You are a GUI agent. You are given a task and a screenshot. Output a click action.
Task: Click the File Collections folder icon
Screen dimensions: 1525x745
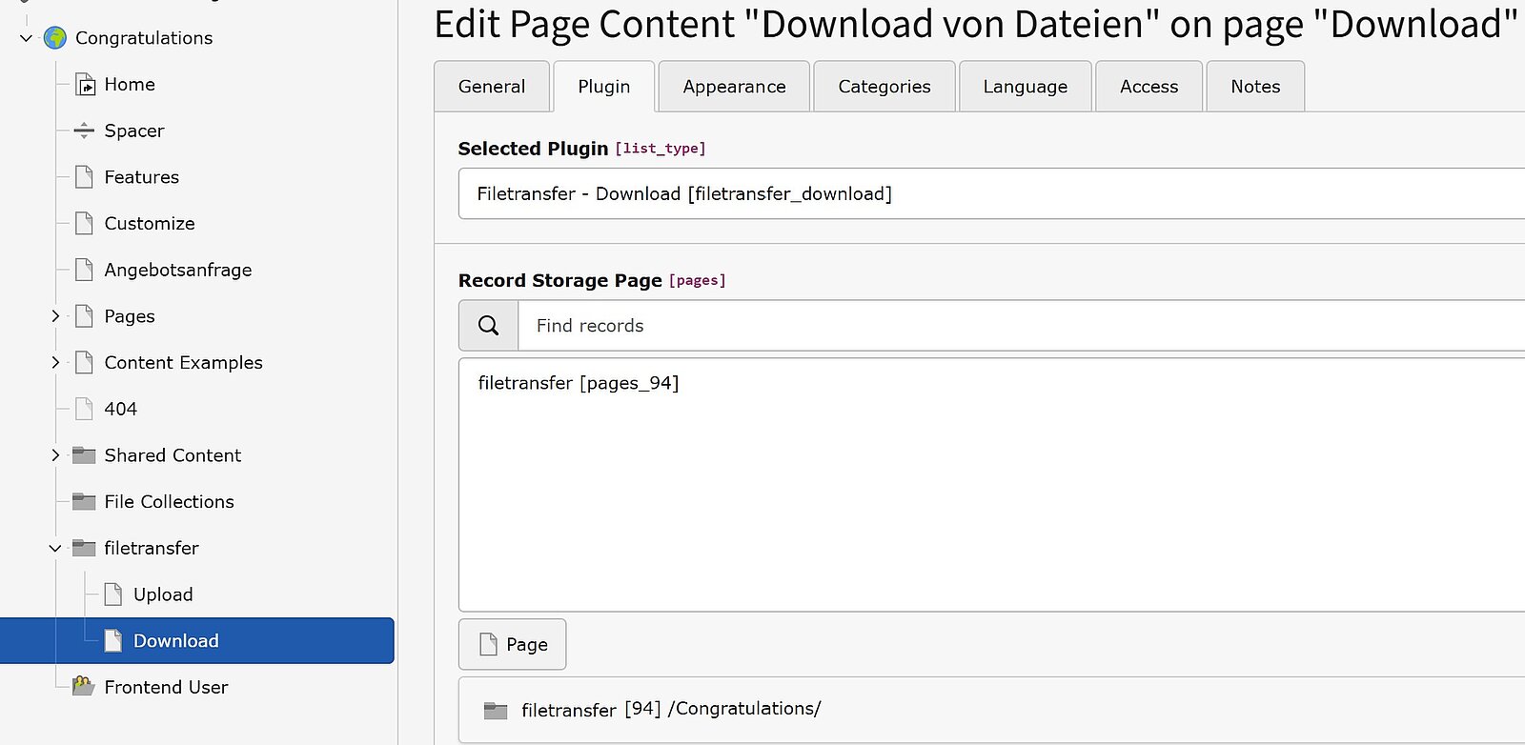(84, 502)
